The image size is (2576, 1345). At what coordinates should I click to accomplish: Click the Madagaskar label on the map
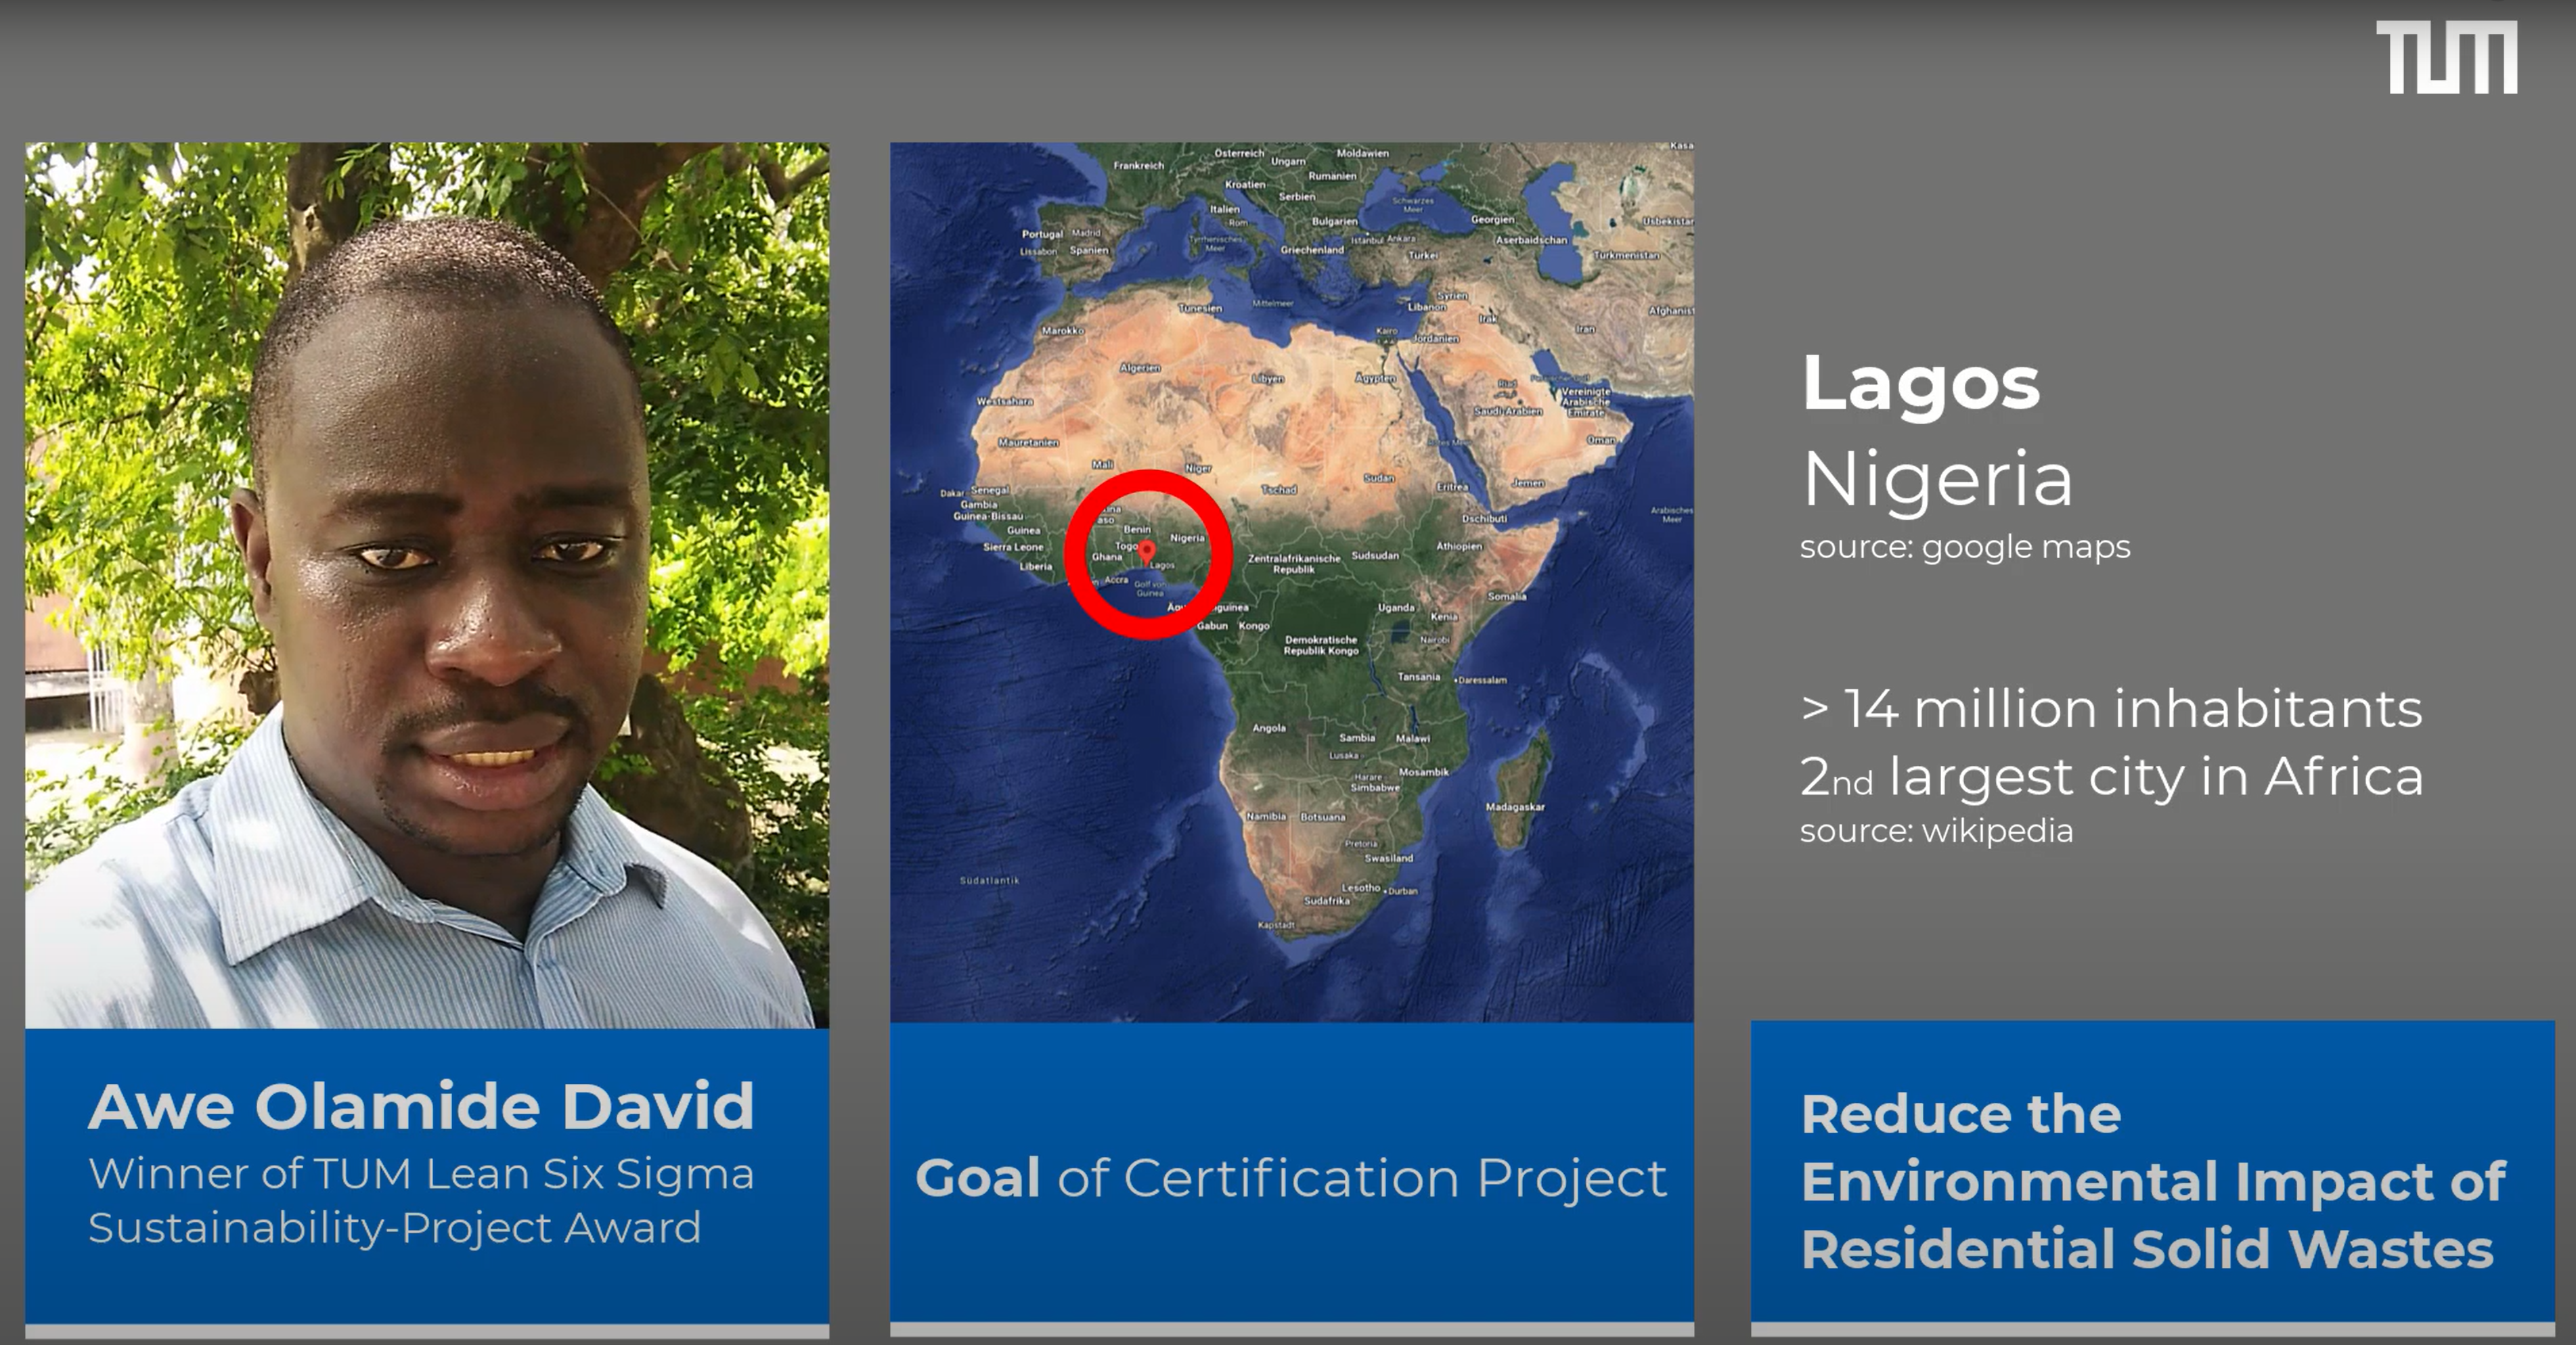tap(1514, 806)
